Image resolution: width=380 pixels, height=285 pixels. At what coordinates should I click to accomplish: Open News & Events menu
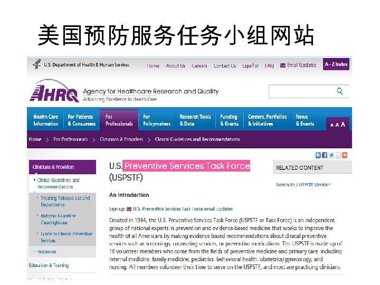click(x=305, y=120)
